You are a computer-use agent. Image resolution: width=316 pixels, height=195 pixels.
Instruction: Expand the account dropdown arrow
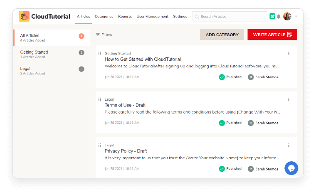click(x=296, y=17)
